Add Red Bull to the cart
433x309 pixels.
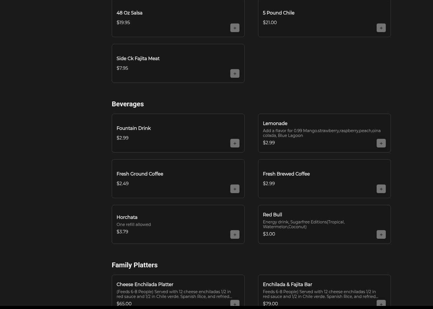pos(381,234)
